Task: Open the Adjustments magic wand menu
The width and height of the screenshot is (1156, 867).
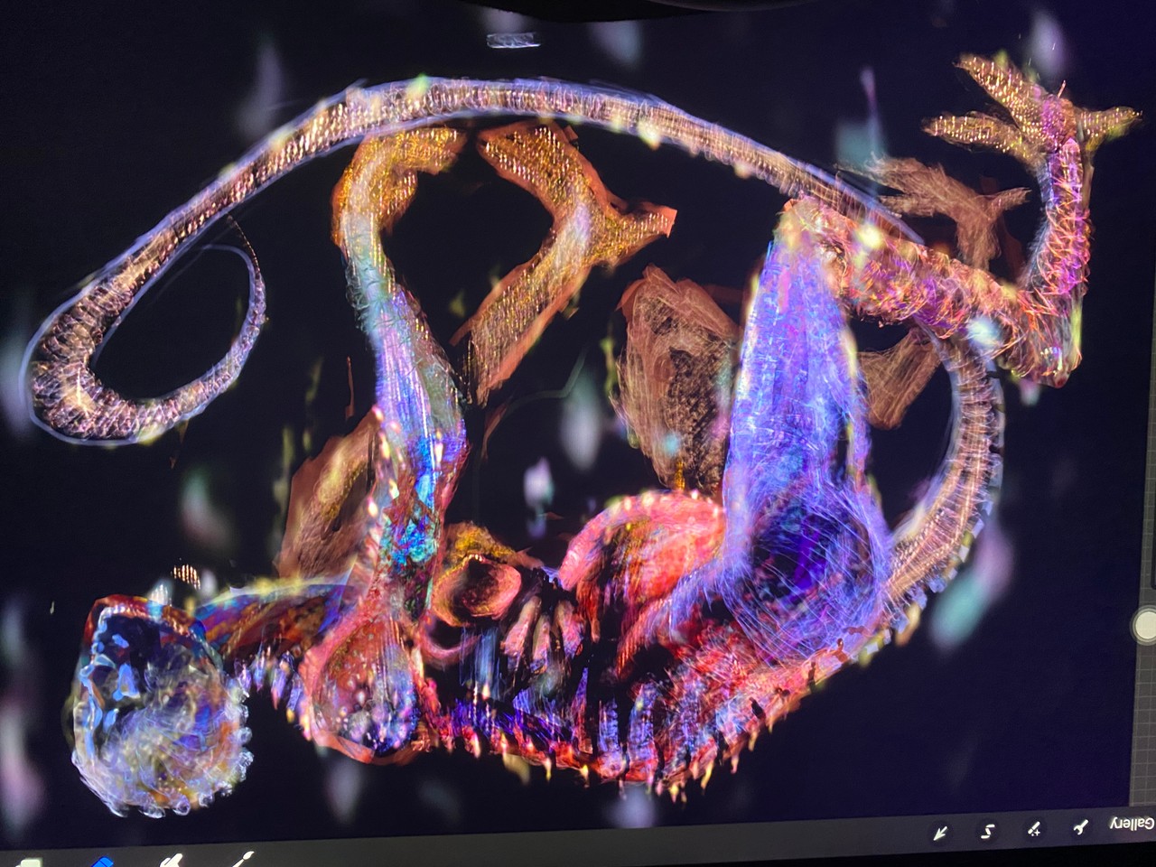Action: [x=1034, y=829]
